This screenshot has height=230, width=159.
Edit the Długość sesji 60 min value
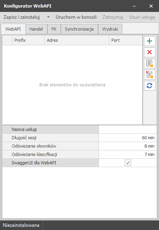(128, 138)
